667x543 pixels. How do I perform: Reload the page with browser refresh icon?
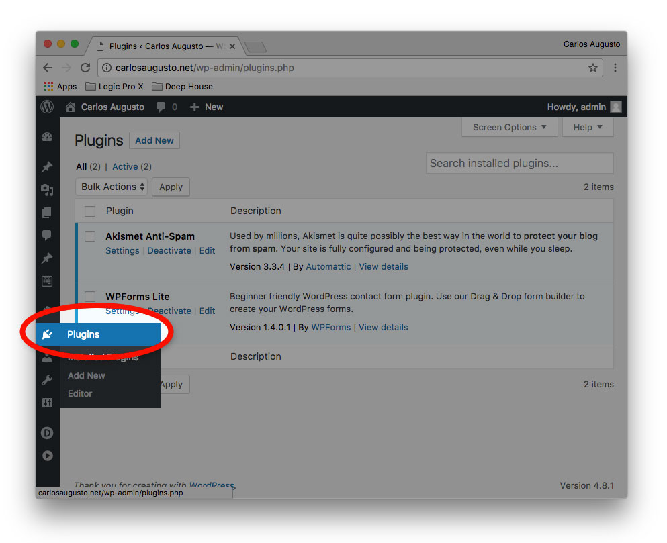point(85,68)
